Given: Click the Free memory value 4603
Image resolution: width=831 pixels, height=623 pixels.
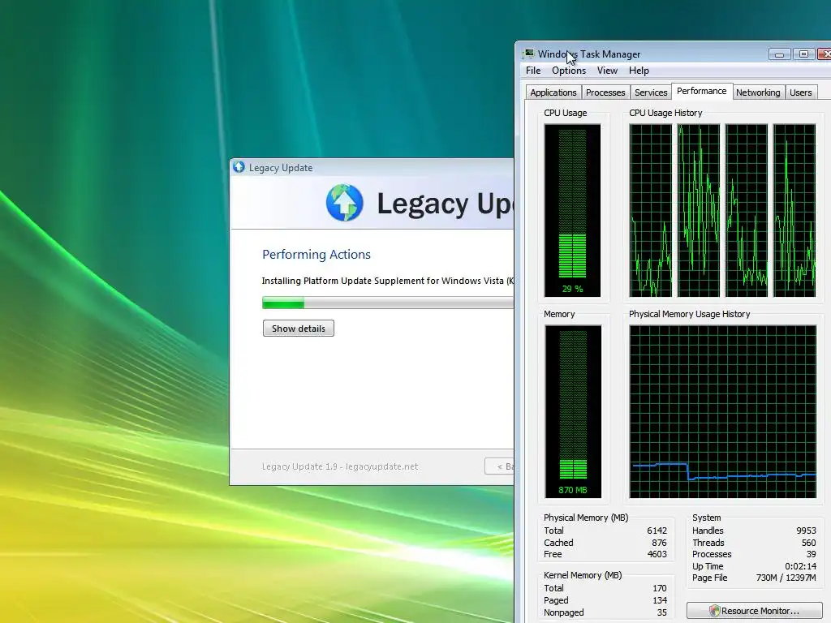Looking at the screenshot, I should [657, 554].
